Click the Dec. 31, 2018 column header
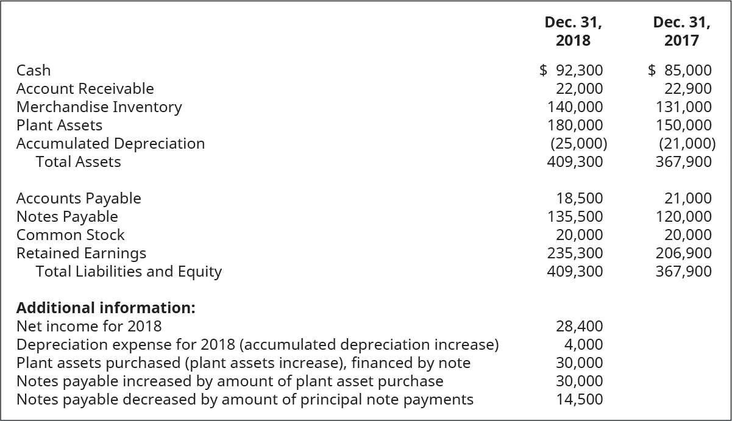This screenshot has width=732, height=421. click(573, 32)
